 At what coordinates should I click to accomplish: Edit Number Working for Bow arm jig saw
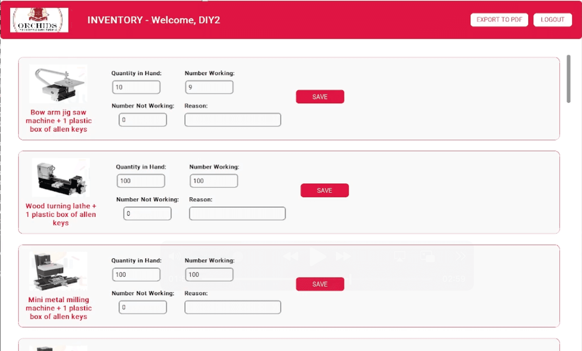[209, 87]
